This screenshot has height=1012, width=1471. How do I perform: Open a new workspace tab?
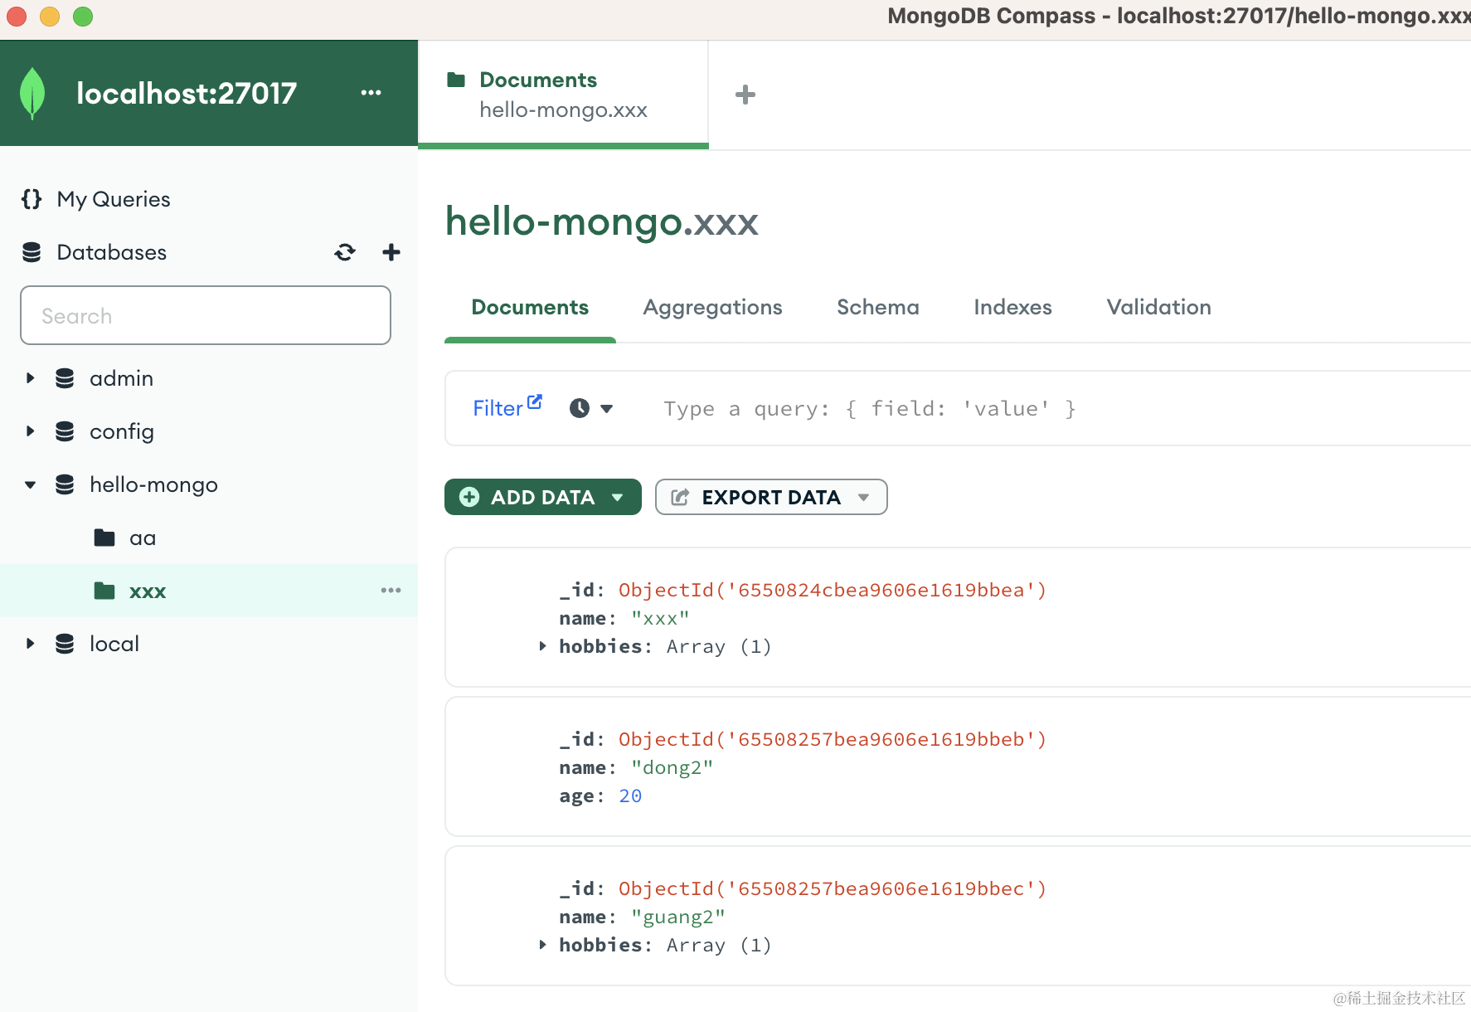point(745,95)
